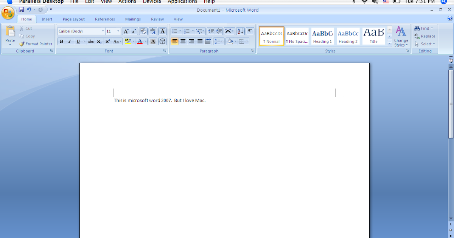Image resolution: width=454 pixels, height=238 pixels.
Task: Click the enclose characters icon
Action: (162, 42)
